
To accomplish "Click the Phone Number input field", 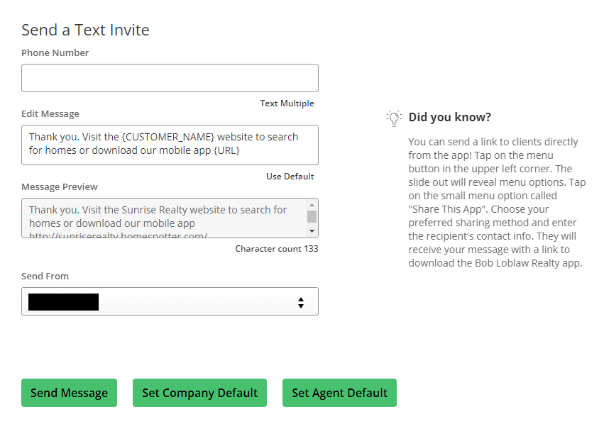I will [x=170, y=78].
